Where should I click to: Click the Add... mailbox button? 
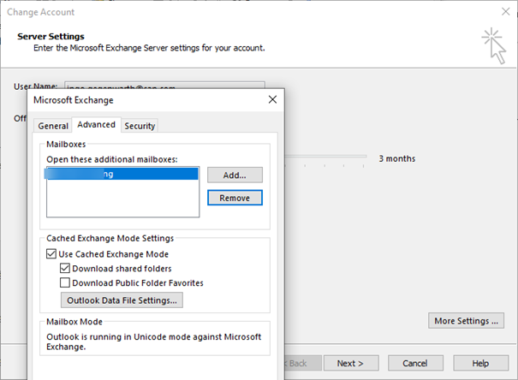pos(235,175)
